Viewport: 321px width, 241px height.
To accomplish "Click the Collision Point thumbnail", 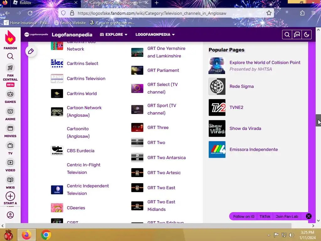I will (x=217, y=66).
